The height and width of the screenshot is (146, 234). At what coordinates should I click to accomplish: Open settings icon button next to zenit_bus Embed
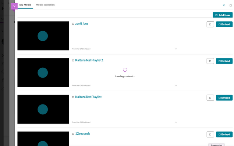[x=210, y=24]
